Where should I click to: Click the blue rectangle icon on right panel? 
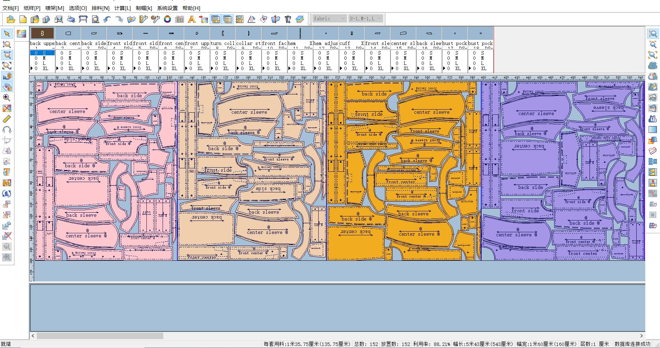click(x=653, y=130)
